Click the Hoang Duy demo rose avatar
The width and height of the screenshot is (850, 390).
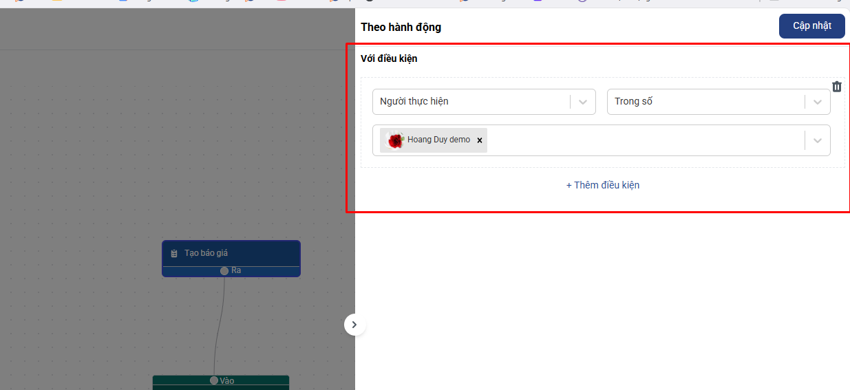click(395, 140)
